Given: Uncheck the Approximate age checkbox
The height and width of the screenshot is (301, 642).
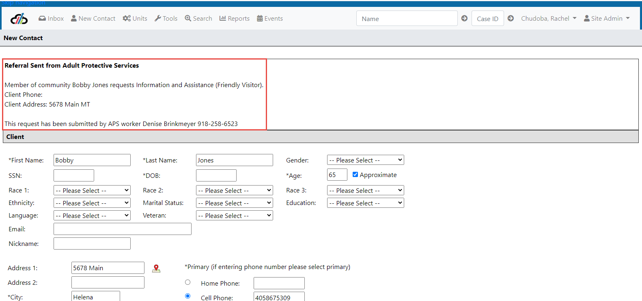Looking at the screenshot, I should [x=355, y=175].
